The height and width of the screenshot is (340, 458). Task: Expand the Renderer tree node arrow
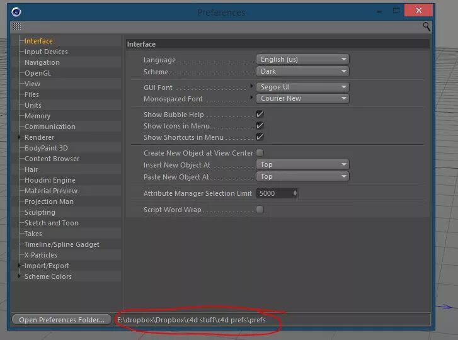(20, 137)
